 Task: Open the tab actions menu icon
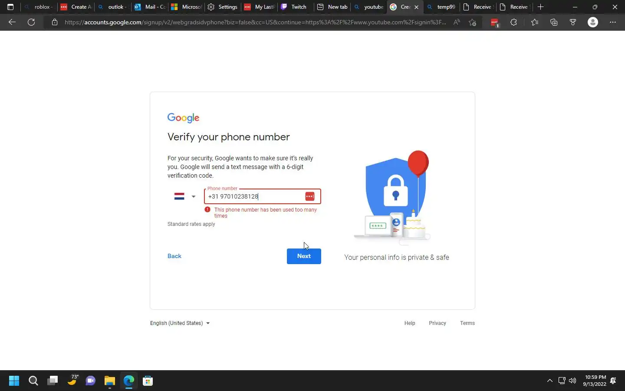point(10,7)
